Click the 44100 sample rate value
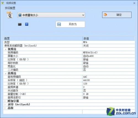The height and width of the screenshot is (118, 138). click(86, 80)
